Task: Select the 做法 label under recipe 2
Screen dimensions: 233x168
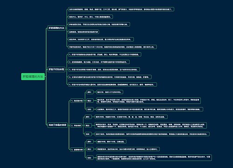Action: tap(88, 126)
